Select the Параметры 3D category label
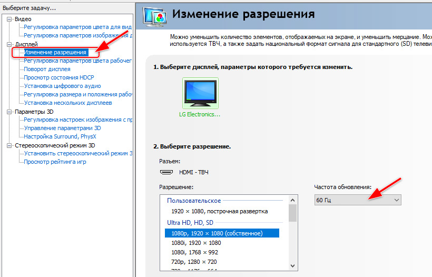Viewport: 432px width, 277px height. (34, 112)
